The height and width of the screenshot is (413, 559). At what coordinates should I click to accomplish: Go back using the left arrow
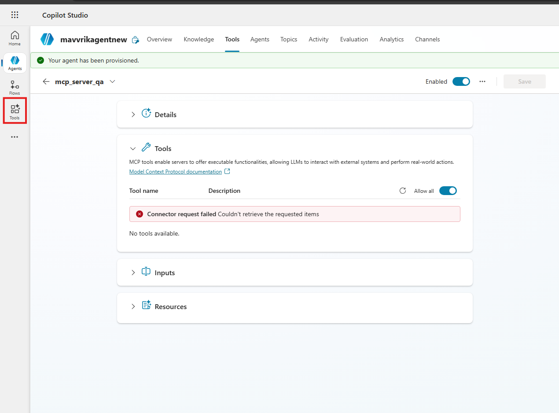point(46,81)
